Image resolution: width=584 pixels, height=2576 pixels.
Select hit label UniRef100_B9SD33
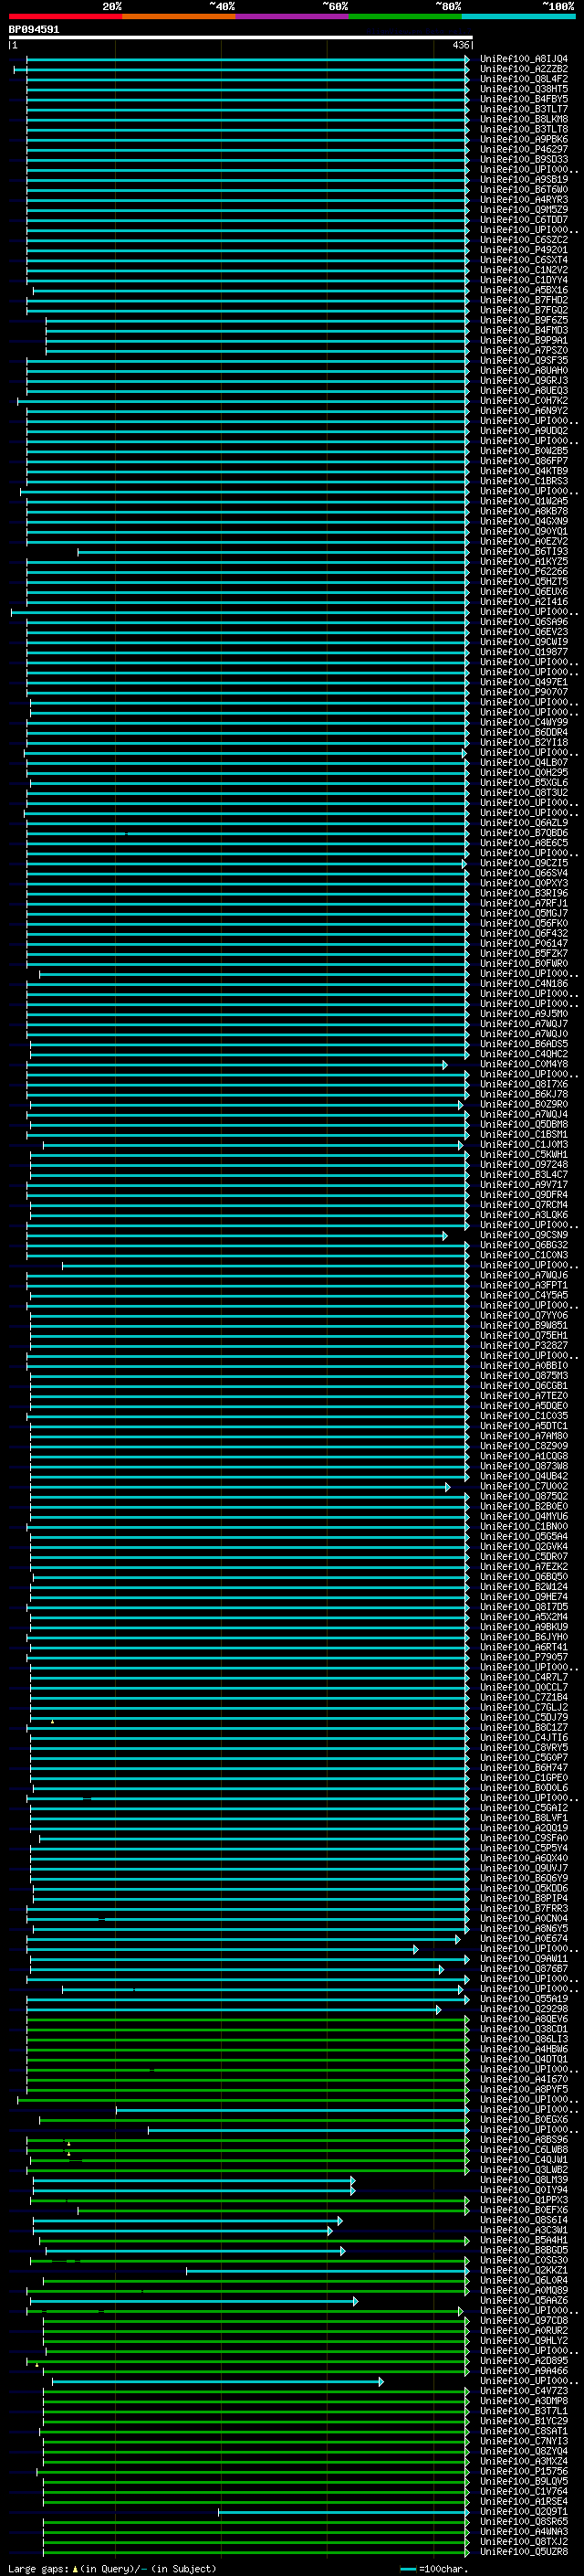click(x=523, y=159)
